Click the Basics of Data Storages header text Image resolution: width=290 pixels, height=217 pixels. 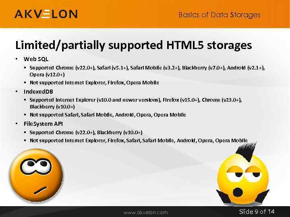coord(220,15)
